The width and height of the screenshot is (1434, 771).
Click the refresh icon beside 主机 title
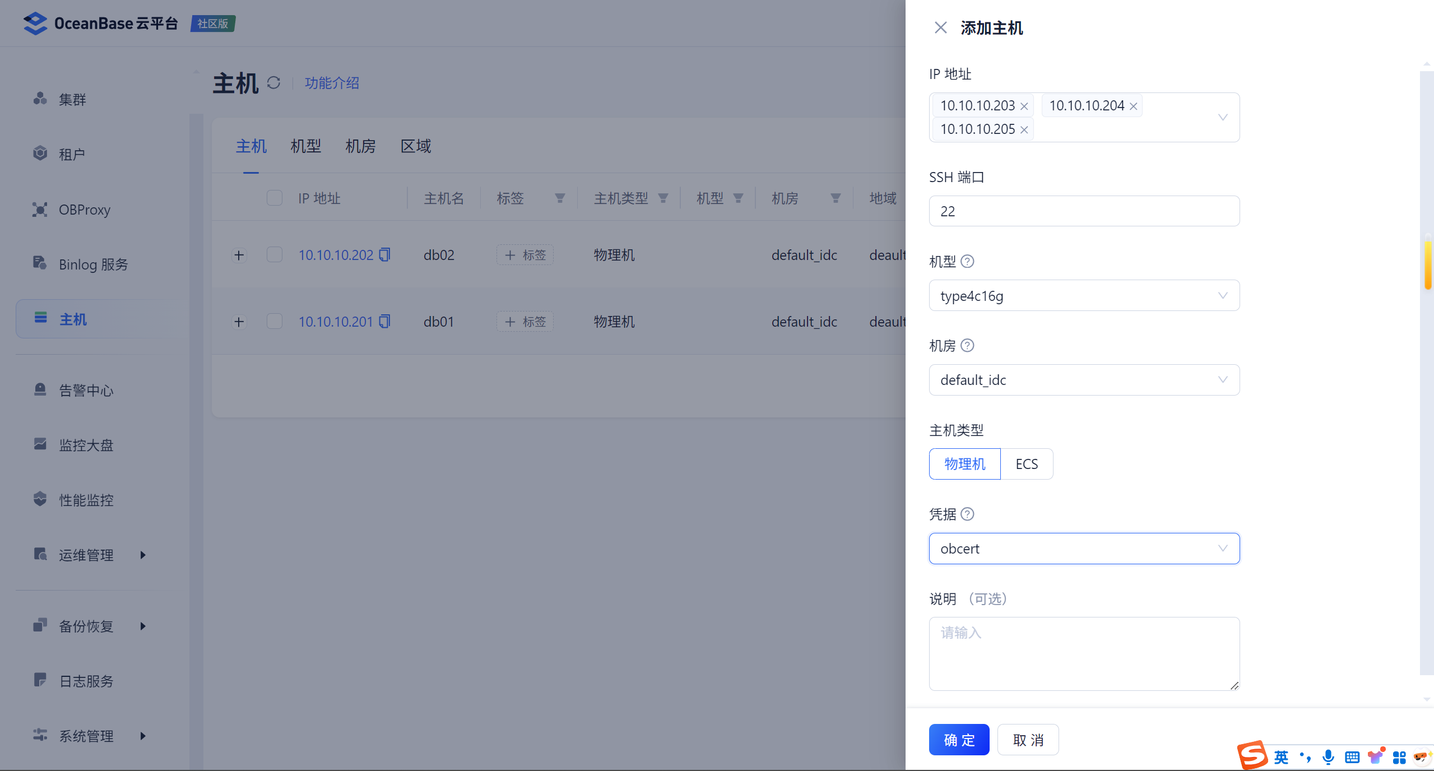pyautogui.click(x=273, y=83)
